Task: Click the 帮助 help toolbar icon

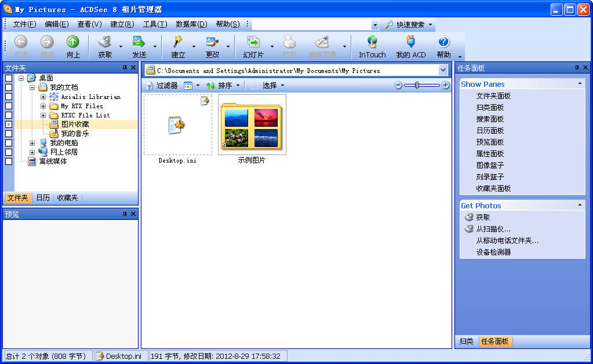Action: coord(443,42)
